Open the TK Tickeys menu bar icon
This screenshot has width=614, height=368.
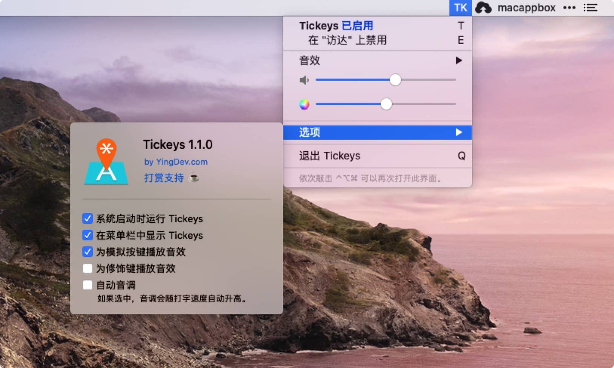[x=460, y=8]
